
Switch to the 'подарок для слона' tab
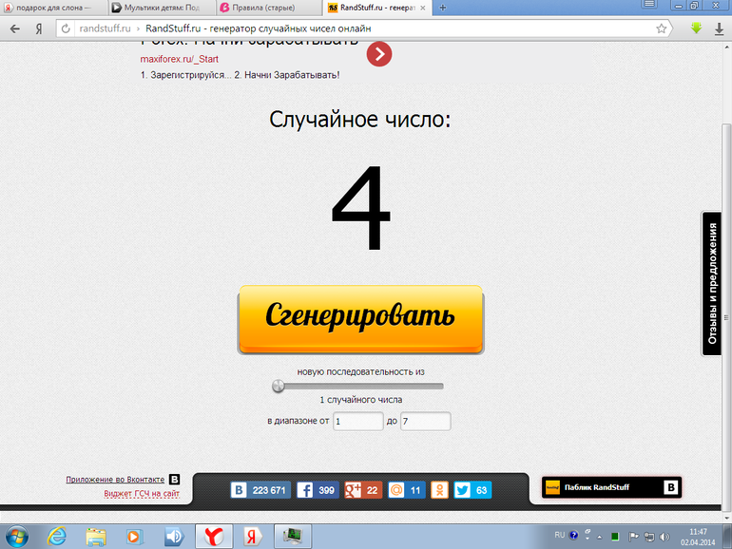(53, 8)
